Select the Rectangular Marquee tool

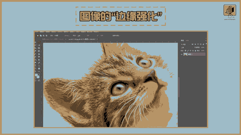[x=39, y=42]
